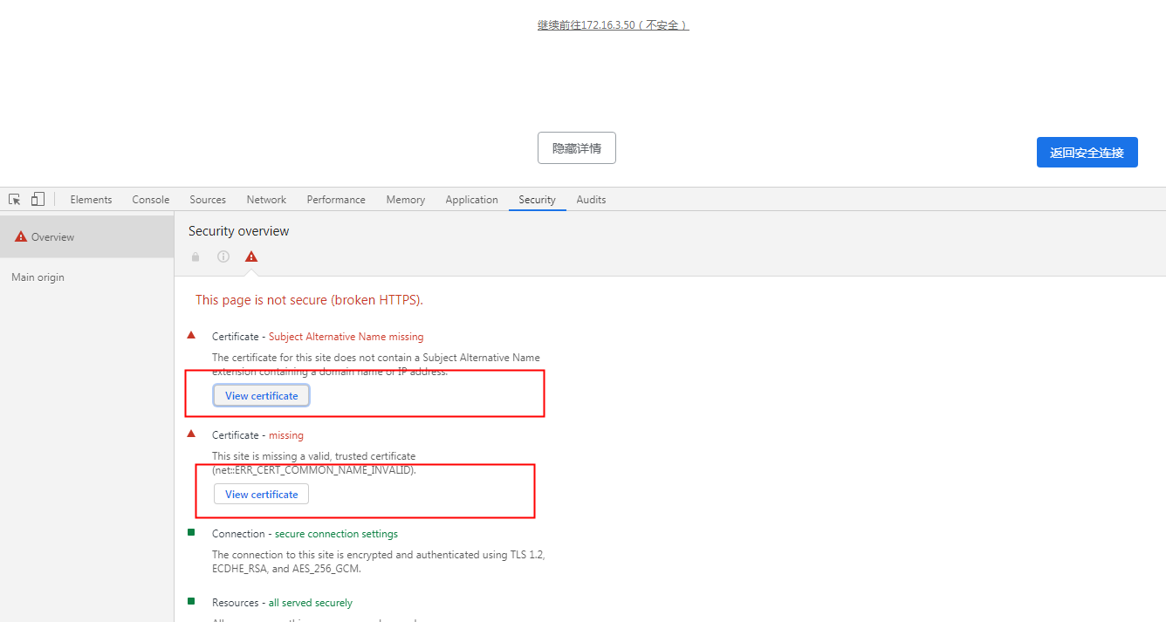Viewport: 1166px width, 622px height.
Task: Open the Audits tab
Action: (591, 200)
